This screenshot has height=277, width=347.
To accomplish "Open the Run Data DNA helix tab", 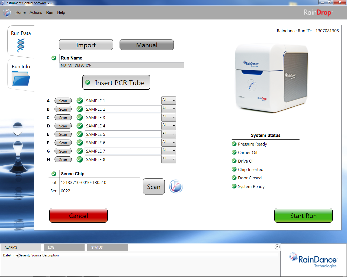I will pos(21,45).
